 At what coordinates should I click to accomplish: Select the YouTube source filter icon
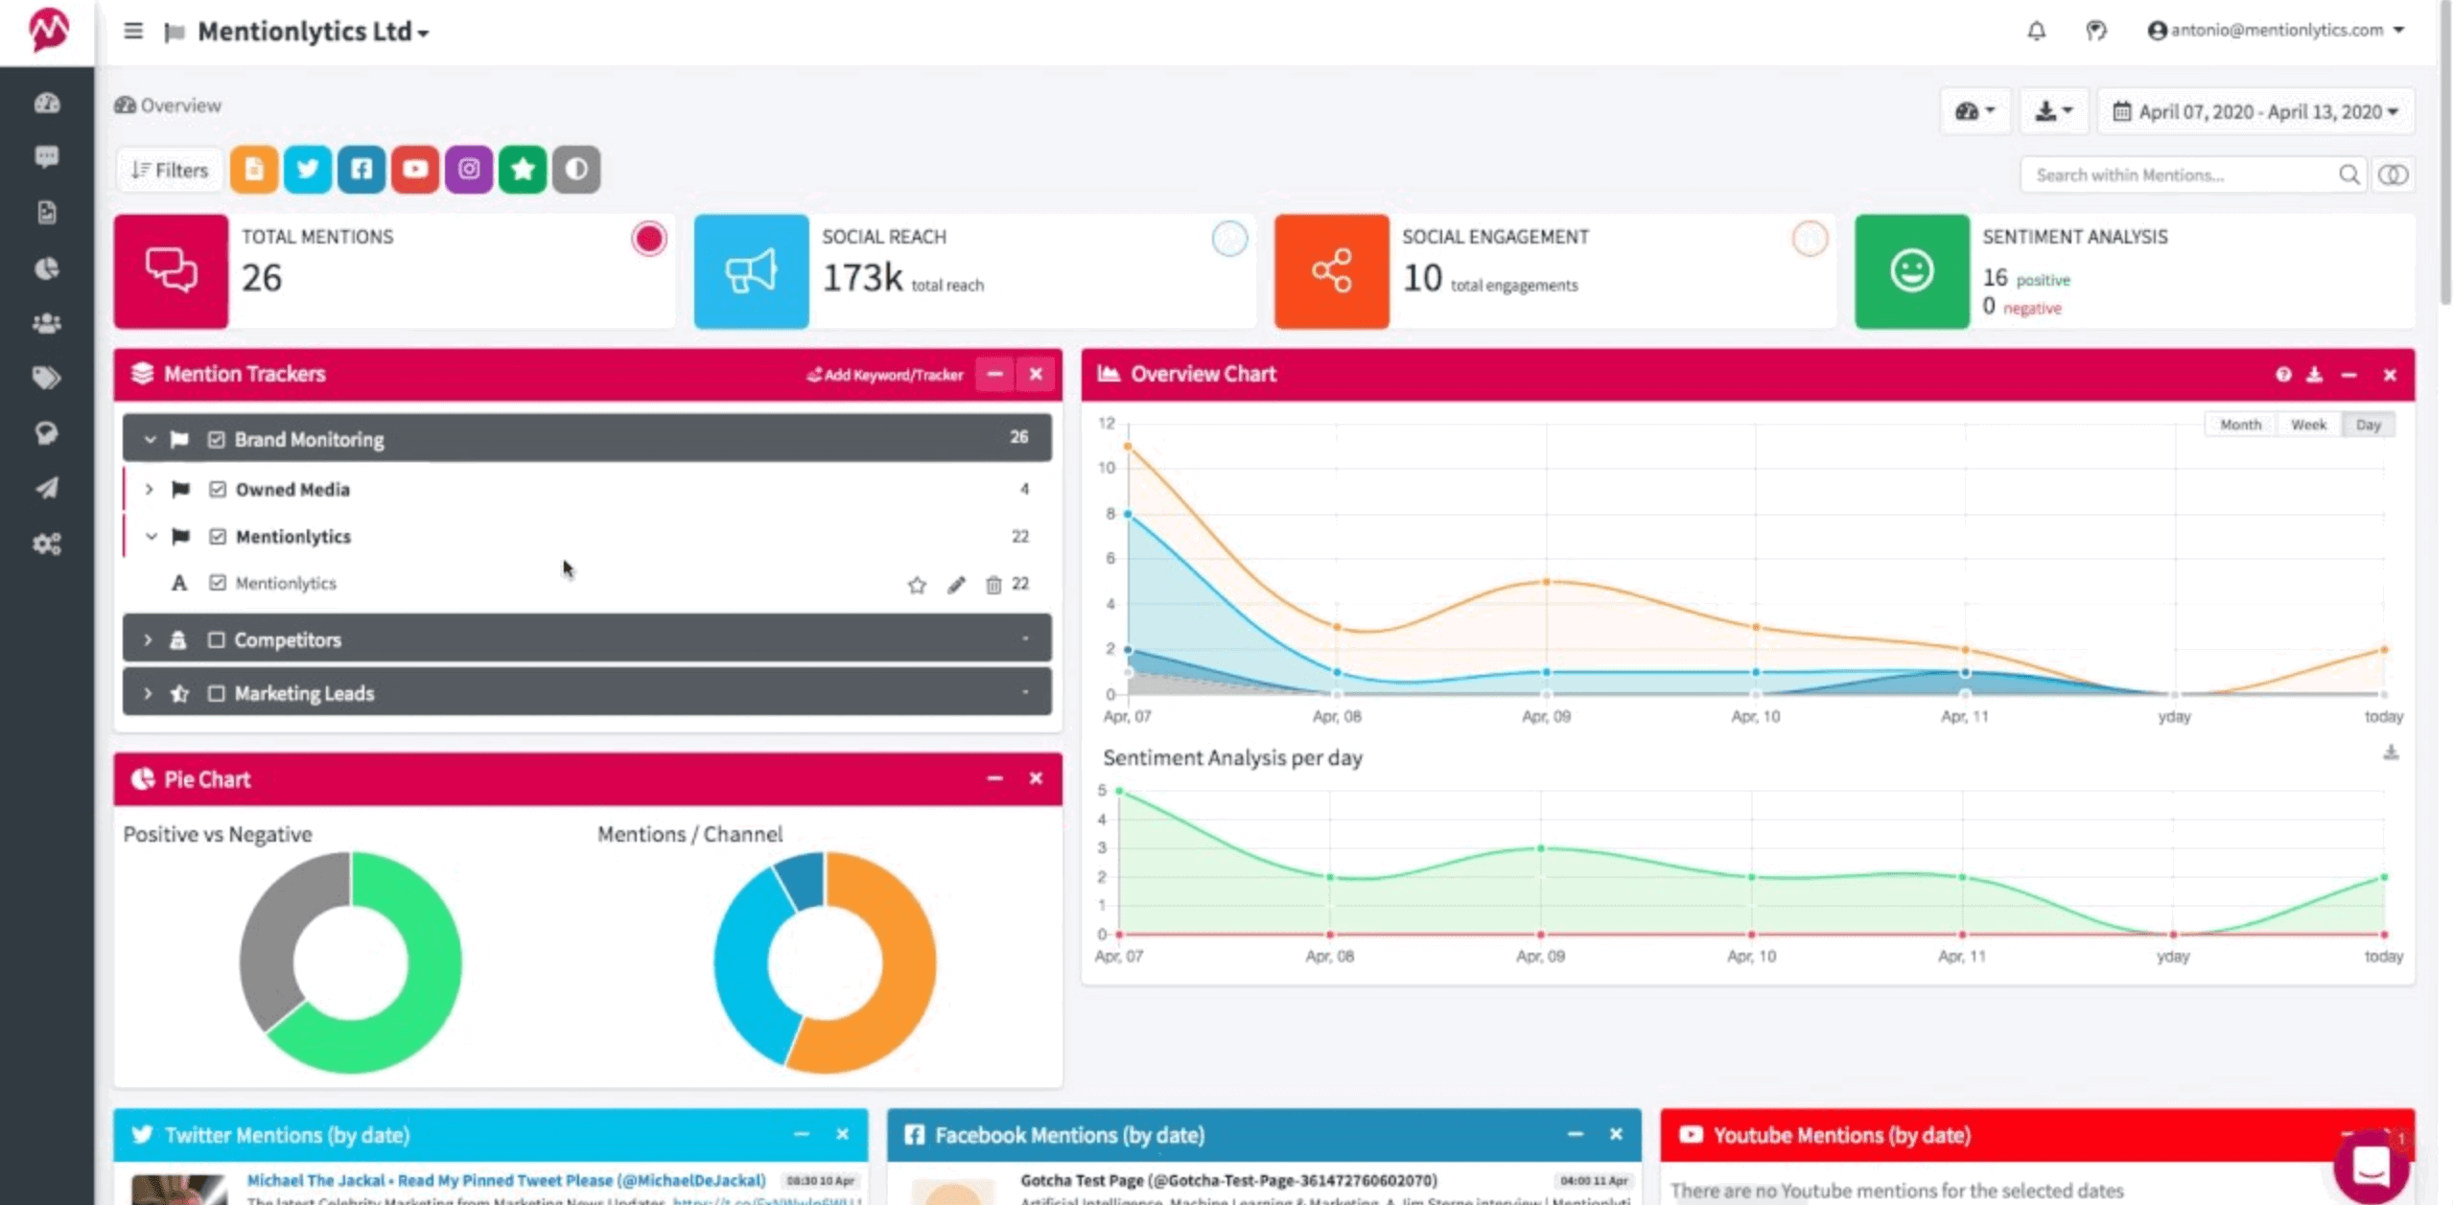point(415,170)
